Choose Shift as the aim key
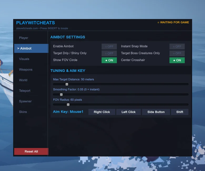The width and height of the screenshot is (205, 171). [180, 112]
